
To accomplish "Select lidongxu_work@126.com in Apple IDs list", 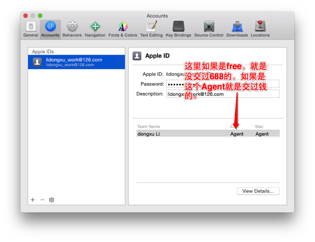I will tap(76, 62).
